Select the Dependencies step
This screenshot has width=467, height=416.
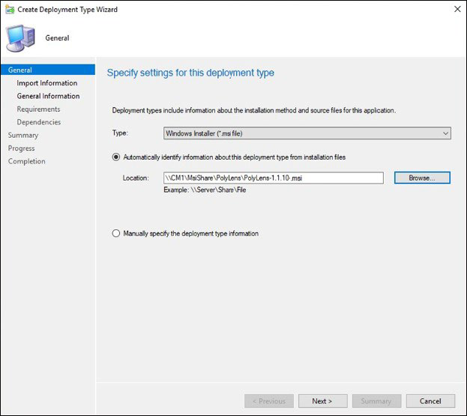(39, 122)
